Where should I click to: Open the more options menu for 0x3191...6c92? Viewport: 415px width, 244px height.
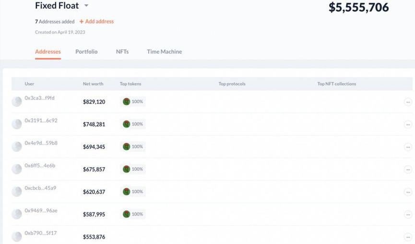click(408, 124)
